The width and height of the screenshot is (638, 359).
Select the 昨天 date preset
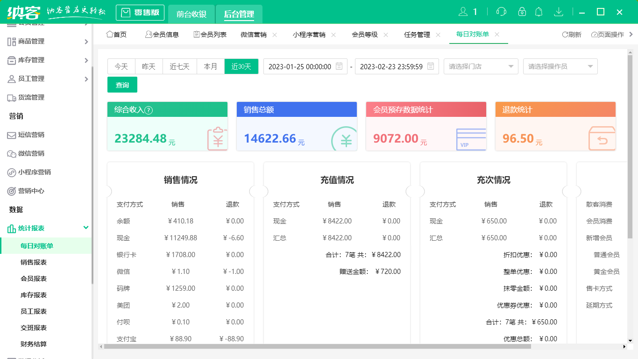pyautogui.click(x=149, y=66)
